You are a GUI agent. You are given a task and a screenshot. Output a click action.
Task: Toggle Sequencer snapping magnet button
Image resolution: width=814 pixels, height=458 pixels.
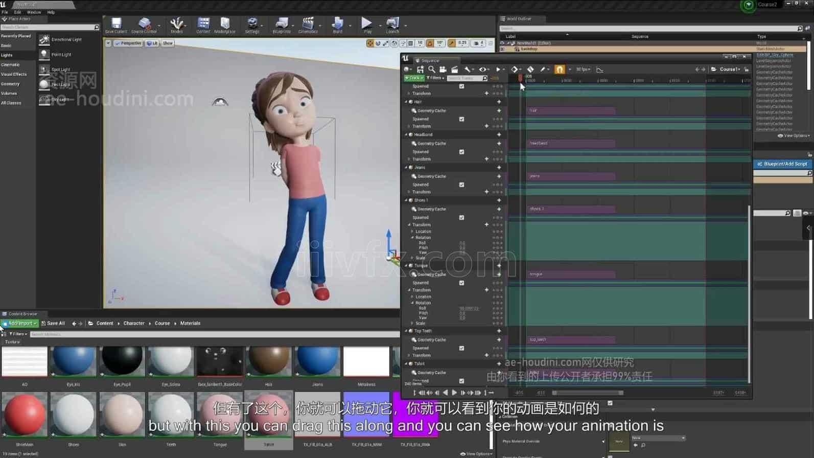click(x=560, y=69)
